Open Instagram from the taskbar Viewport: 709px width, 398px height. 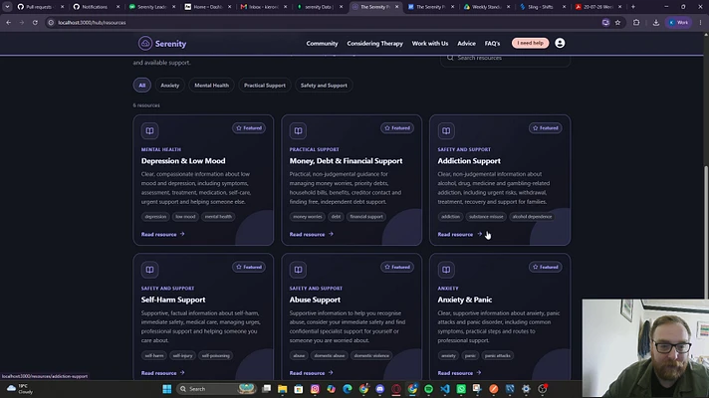315,389
